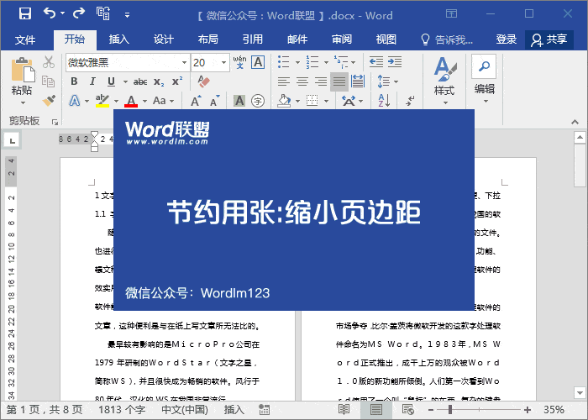This screenshot has width=588, height=420.
Task: Switch to the 审阅 Review tab
Action: pos(342,39)
